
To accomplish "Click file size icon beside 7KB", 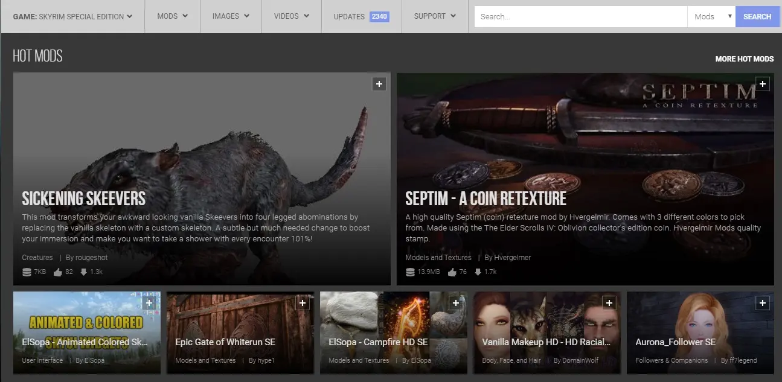I will click(x=27, y=272).
